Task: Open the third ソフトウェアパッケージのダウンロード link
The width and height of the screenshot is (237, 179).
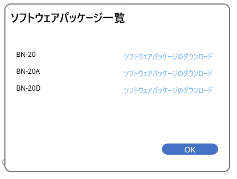Action: pyautogui.click(x=168, y=90)
